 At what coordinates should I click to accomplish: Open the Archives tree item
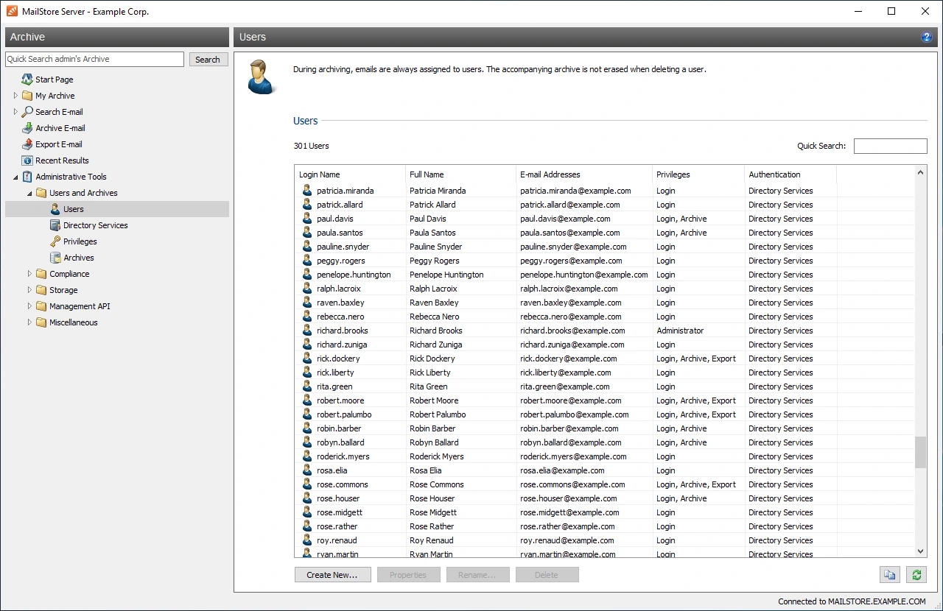pos(78,258)
